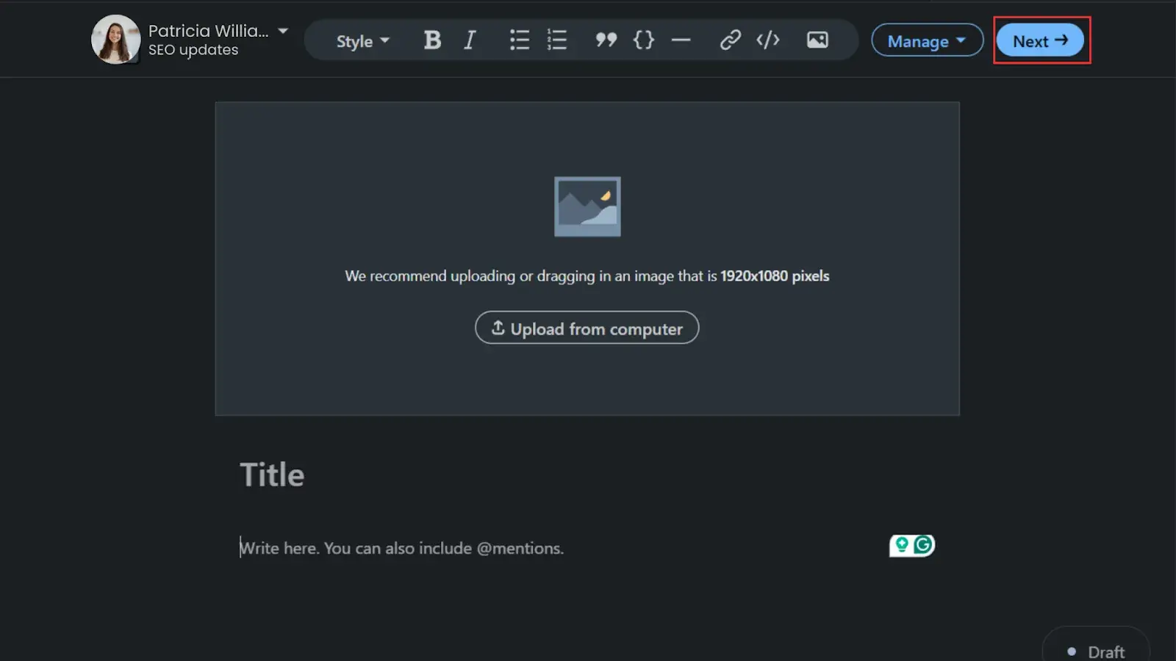
Task: Select the Title input field
Action: click(x=272, y=474)
